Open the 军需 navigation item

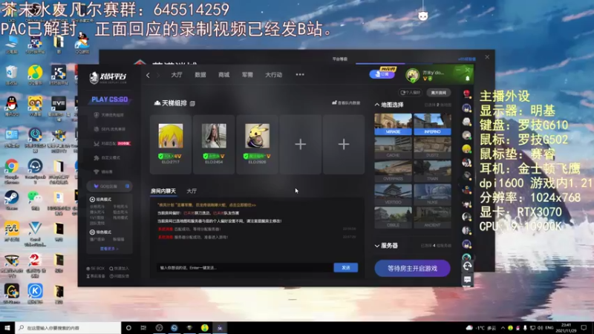click(x=247, y=75)
